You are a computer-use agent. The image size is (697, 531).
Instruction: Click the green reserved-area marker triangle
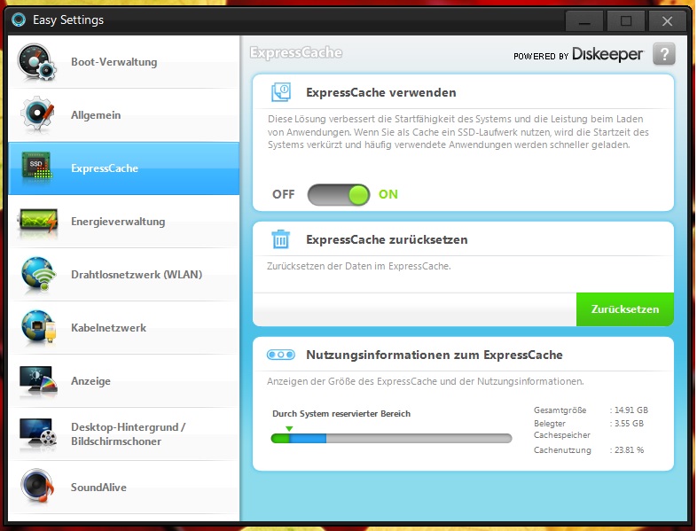pyautogui.click(x=289, y=429)
